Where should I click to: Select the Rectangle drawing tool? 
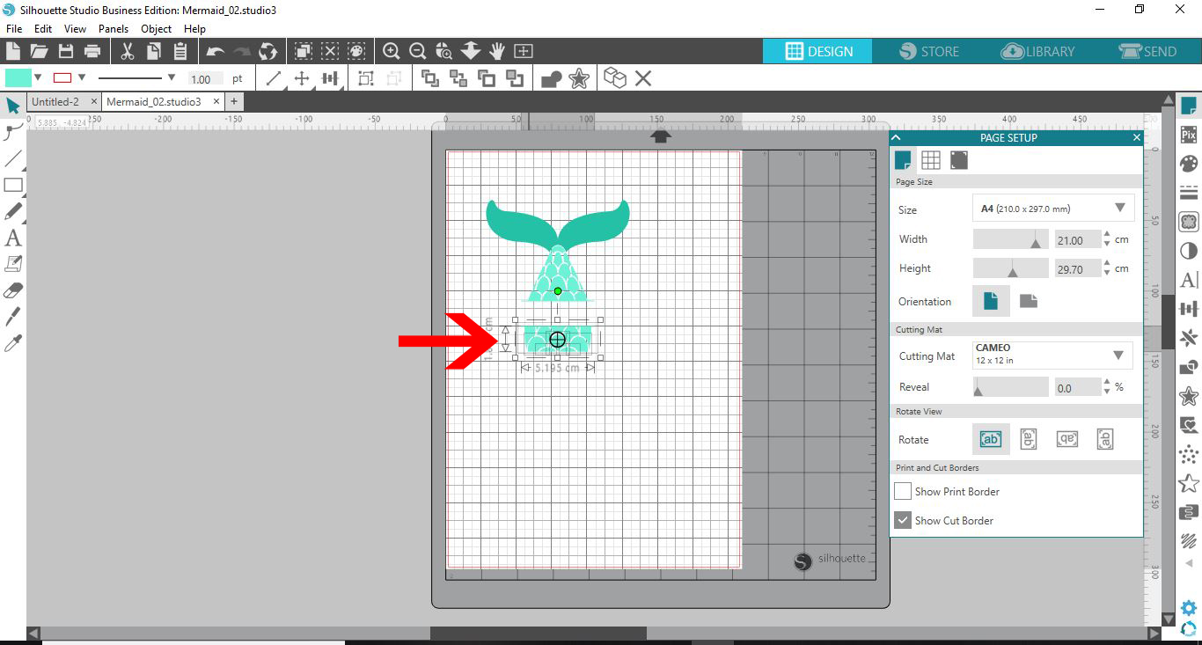[13, 185]
